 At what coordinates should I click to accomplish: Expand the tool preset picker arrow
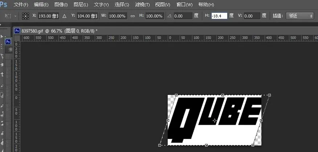point(16,16)
